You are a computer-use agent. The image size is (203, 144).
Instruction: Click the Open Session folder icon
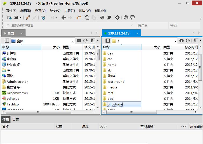(16, 18)
